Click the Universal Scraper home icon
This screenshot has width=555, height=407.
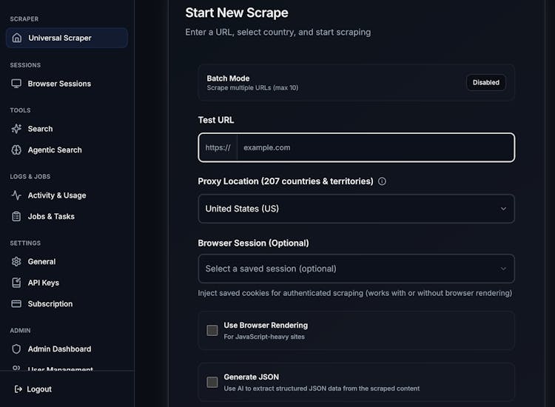[17, 38]
